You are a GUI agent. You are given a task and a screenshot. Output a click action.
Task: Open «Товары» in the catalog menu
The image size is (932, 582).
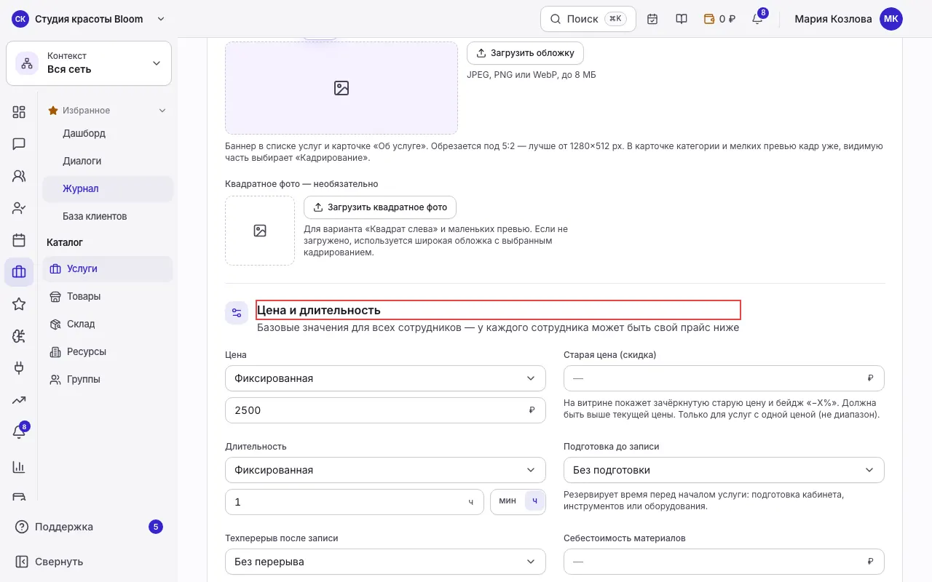point(108,297)
